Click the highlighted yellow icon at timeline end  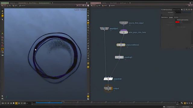point(185,103)
